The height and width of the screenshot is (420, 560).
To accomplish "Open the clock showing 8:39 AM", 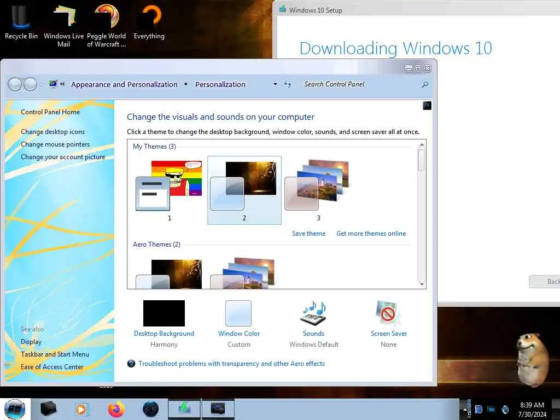I will (532, 410).
